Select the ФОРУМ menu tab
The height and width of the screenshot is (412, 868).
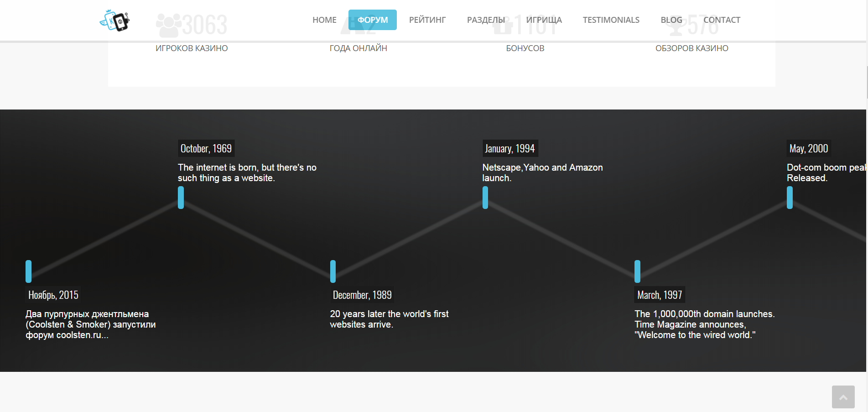pos(373,20)
